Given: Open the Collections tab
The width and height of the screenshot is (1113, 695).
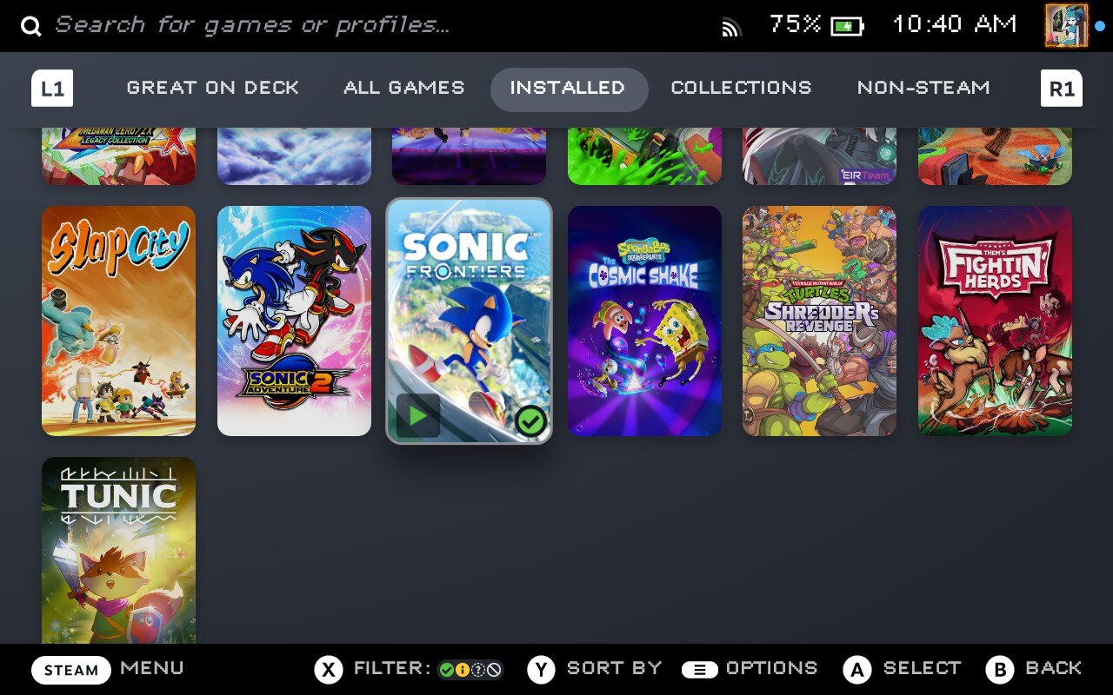Looking at the screenshot, I should (x=741, y=88).
